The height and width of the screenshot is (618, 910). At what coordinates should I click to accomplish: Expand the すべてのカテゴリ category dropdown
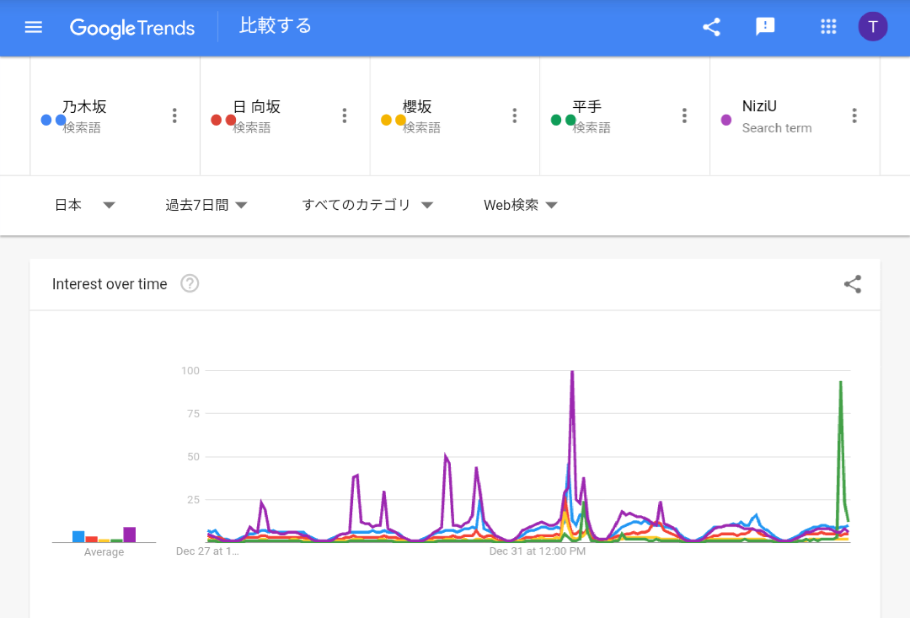click(x=367, y=205)
